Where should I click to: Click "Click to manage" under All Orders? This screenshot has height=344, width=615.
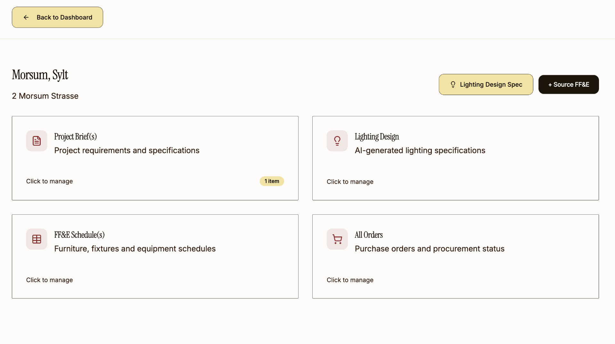350,280
